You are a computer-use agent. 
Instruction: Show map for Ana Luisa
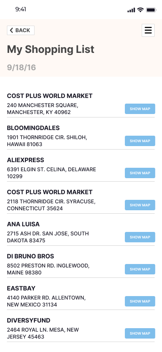(140, 237)
